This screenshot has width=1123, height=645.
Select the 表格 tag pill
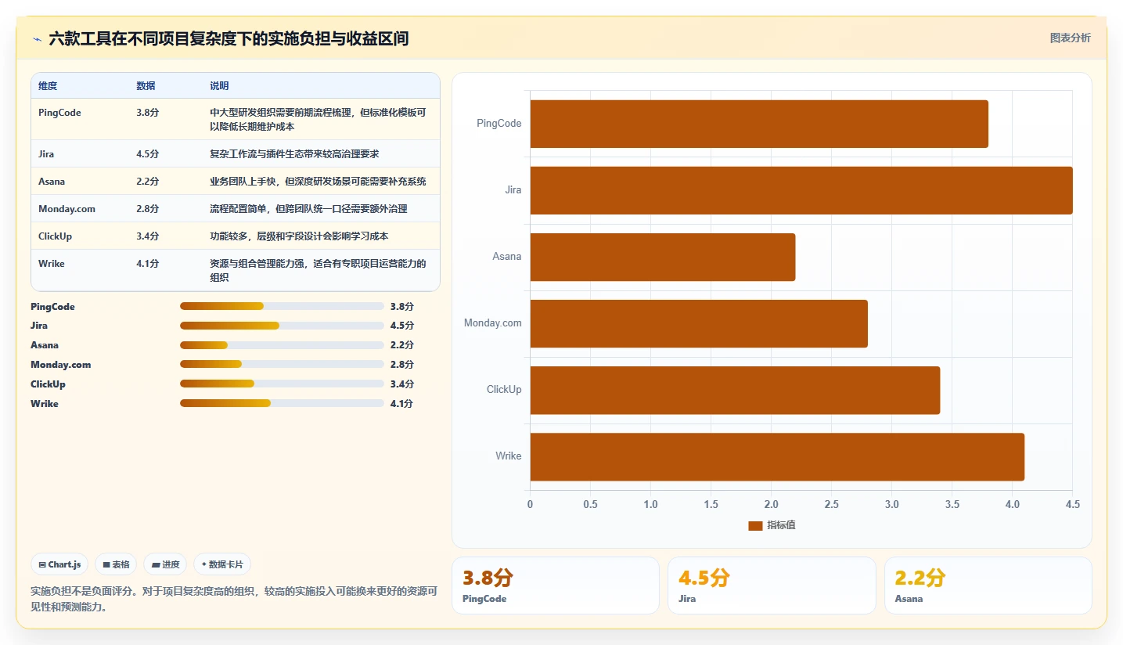[116, 564]
